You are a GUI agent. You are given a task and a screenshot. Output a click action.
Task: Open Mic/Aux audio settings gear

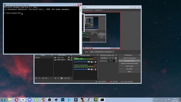coord(96,62)
